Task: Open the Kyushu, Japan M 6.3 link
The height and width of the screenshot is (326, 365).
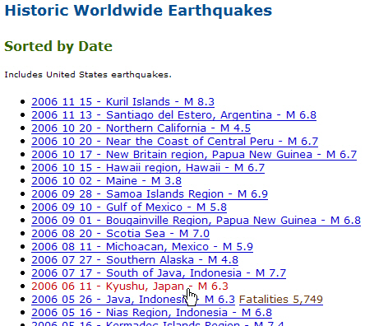Action: pyautogui.click(x=130, y=286)
